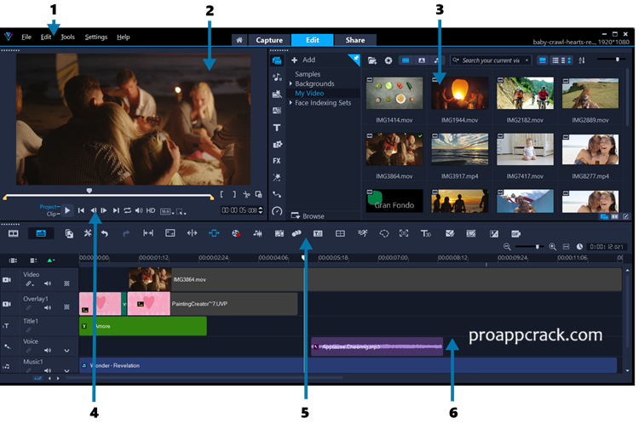Mute the Video track

(x=48, y=284)
